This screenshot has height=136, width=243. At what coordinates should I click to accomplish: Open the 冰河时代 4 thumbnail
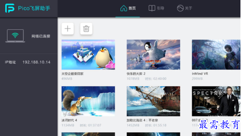tap(88, 101)
